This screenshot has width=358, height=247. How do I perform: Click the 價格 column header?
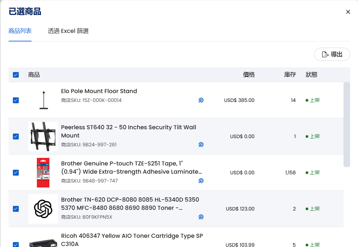coord(249,75)
